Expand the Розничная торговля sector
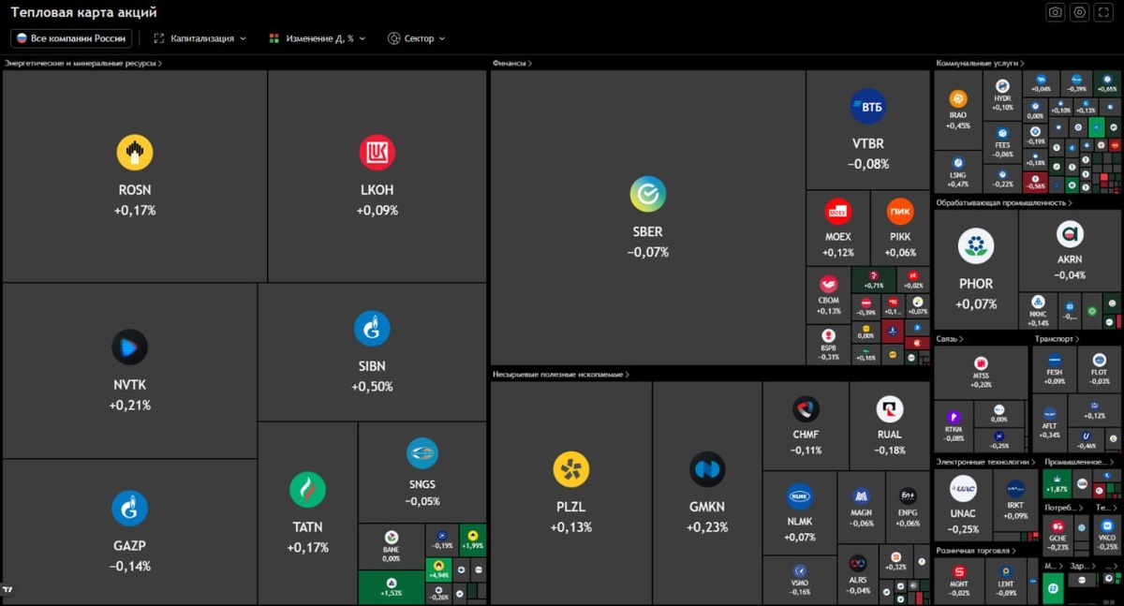The image size is (1124, 606). pos(977,551)
